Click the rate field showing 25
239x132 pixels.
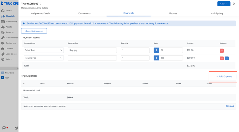(171, 50)
